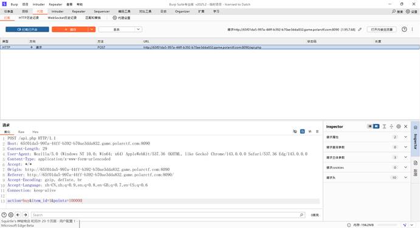Click the Burp Suite logo icon

click(x=4, y=4)
